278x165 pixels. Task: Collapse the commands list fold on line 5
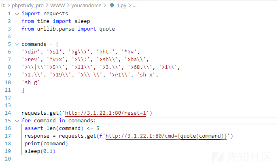(17, 44)
